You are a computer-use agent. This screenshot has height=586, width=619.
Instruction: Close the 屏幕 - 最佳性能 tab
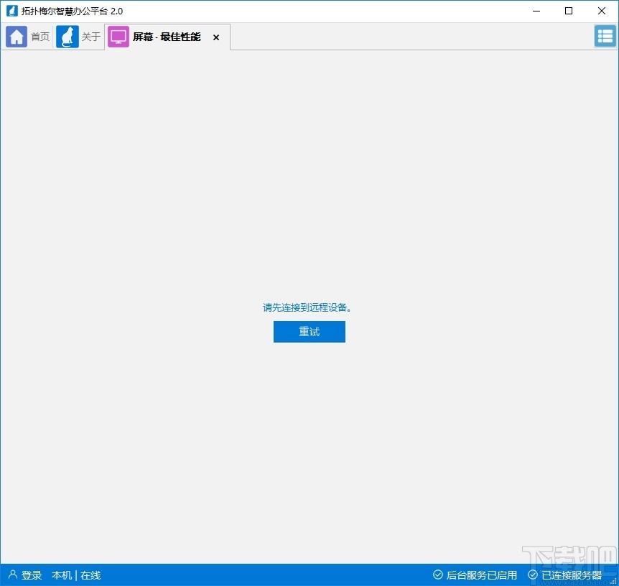[x=216, y=37]
